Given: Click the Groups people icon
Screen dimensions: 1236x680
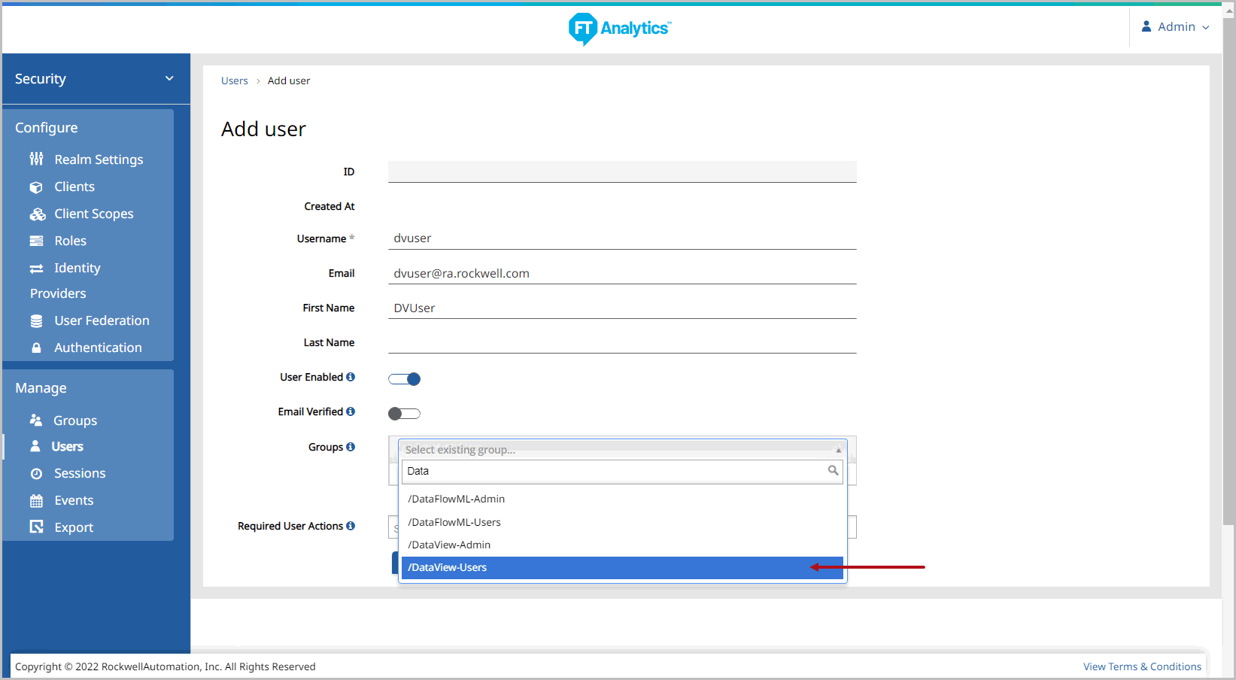Looking at the screenshot, I should [x=35, y=420].
